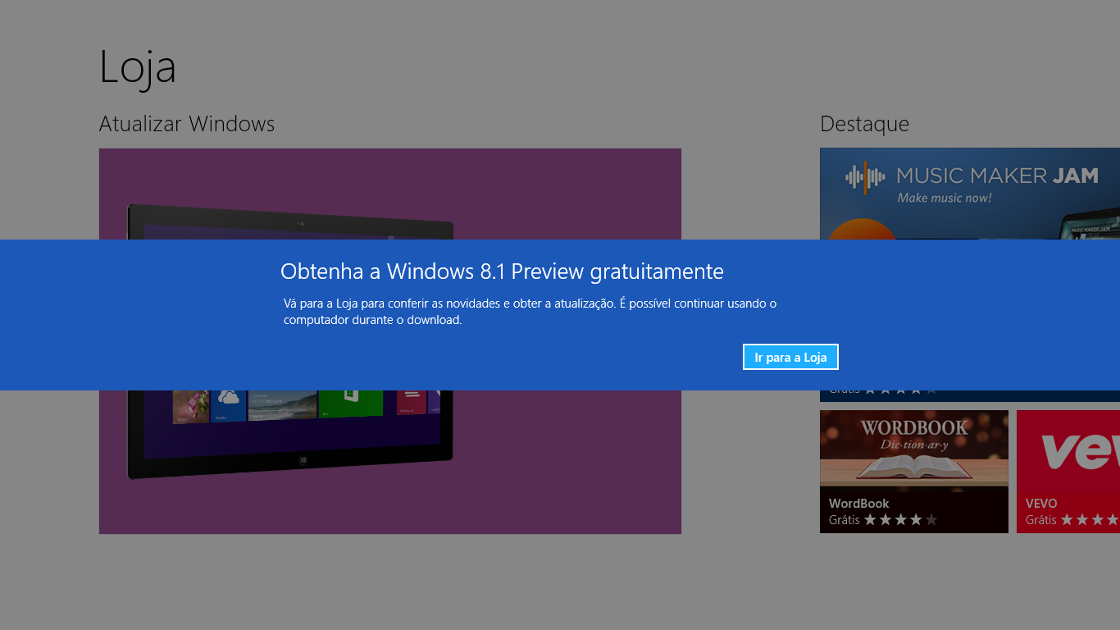Select the Atualizar Windows section header
The width and height of the screenshot is (1120, 630).
186,124
